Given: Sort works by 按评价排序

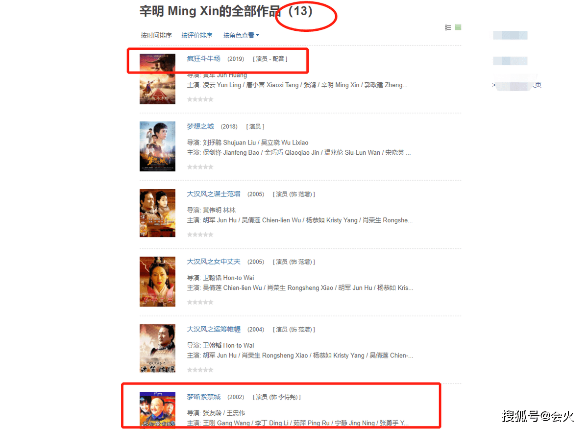Looking at the screenshot, I should pyautogui.click(x=197, y=35).
